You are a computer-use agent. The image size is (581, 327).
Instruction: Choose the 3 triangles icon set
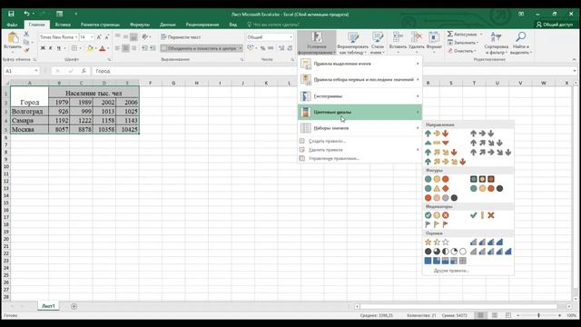click(437, 143)
